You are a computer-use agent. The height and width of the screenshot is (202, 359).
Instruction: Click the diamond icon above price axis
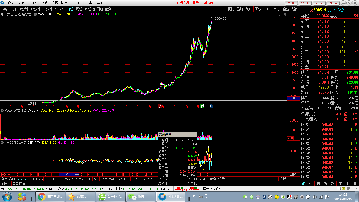click(279, 14)
